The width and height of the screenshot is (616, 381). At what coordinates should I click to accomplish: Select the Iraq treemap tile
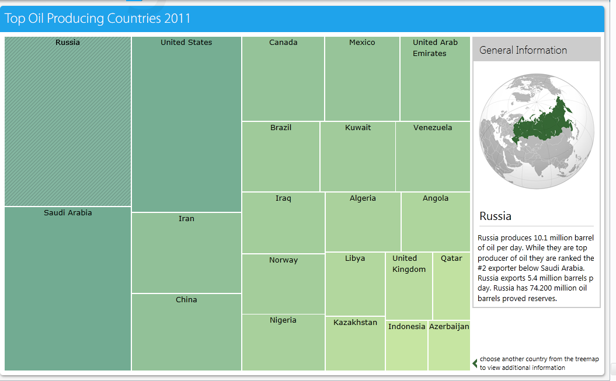283,223
